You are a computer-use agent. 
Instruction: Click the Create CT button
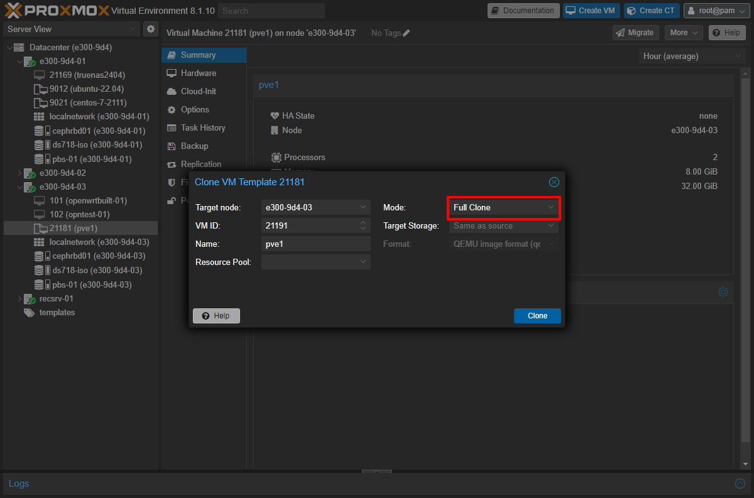tap(652, 11)
